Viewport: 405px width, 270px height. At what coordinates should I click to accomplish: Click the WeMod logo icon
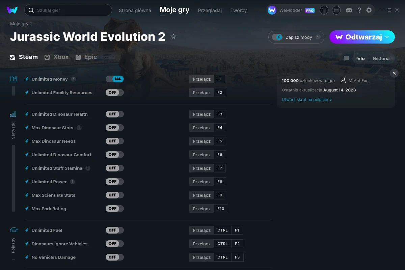coord(12,10)
